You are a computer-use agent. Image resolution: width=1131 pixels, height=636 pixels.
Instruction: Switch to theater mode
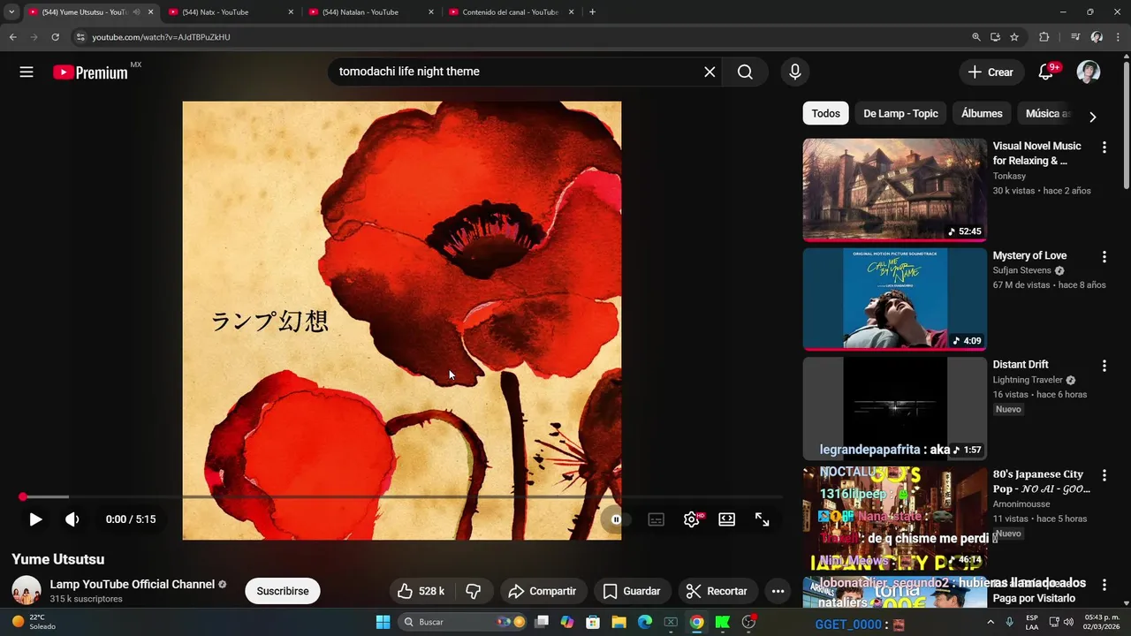pos(727,519)
